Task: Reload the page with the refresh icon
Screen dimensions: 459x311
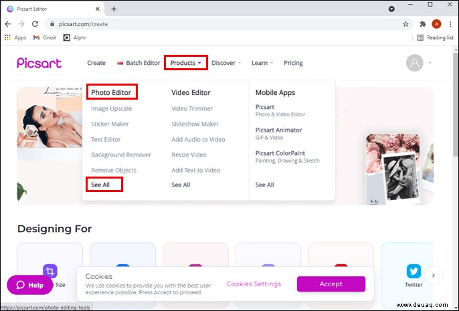Action: tap(35, 24)
